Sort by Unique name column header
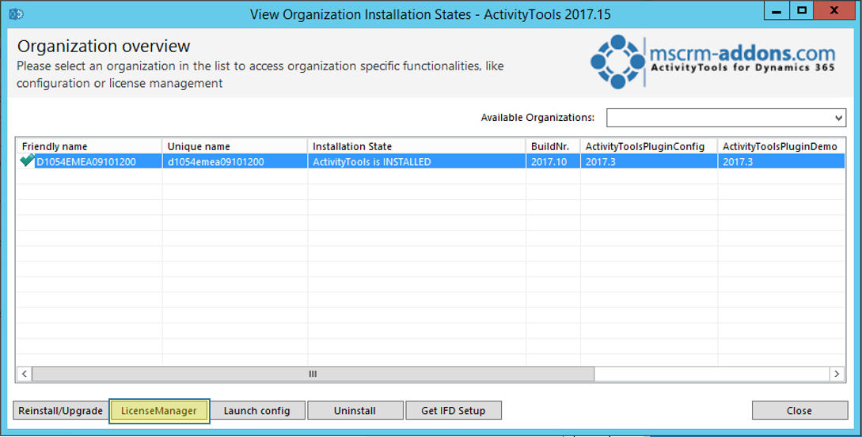Screen dimensions: 862x437 pos(235,146)
